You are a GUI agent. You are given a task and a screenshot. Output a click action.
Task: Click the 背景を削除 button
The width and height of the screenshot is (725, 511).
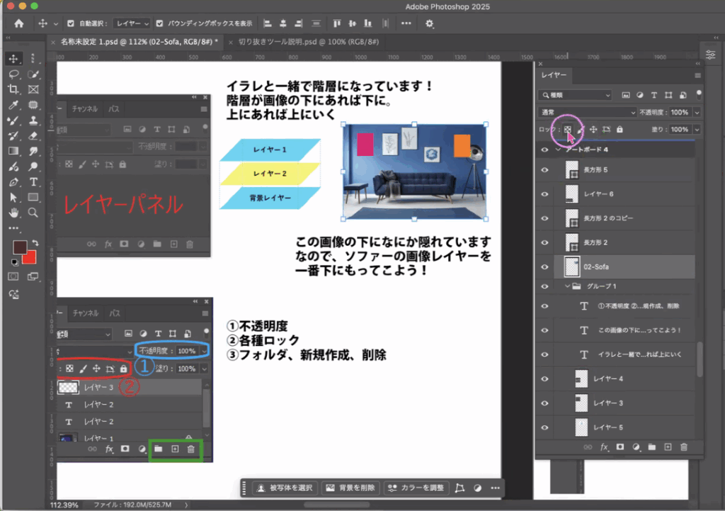coord(350,488)
